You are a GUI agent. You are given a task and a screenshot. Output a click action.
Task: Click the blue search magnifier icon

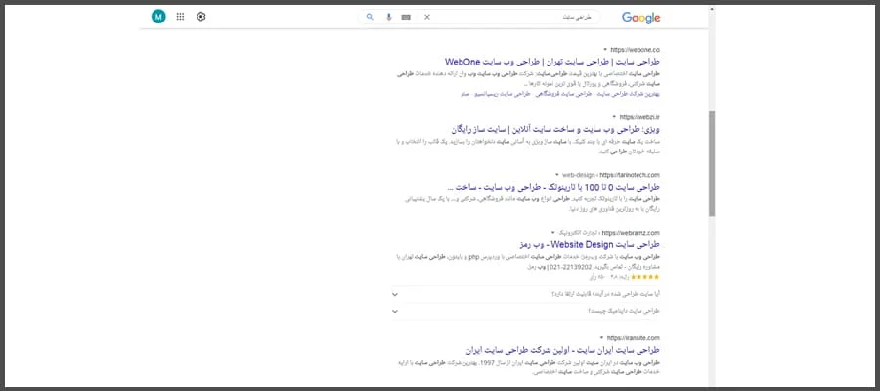point(370,17)
